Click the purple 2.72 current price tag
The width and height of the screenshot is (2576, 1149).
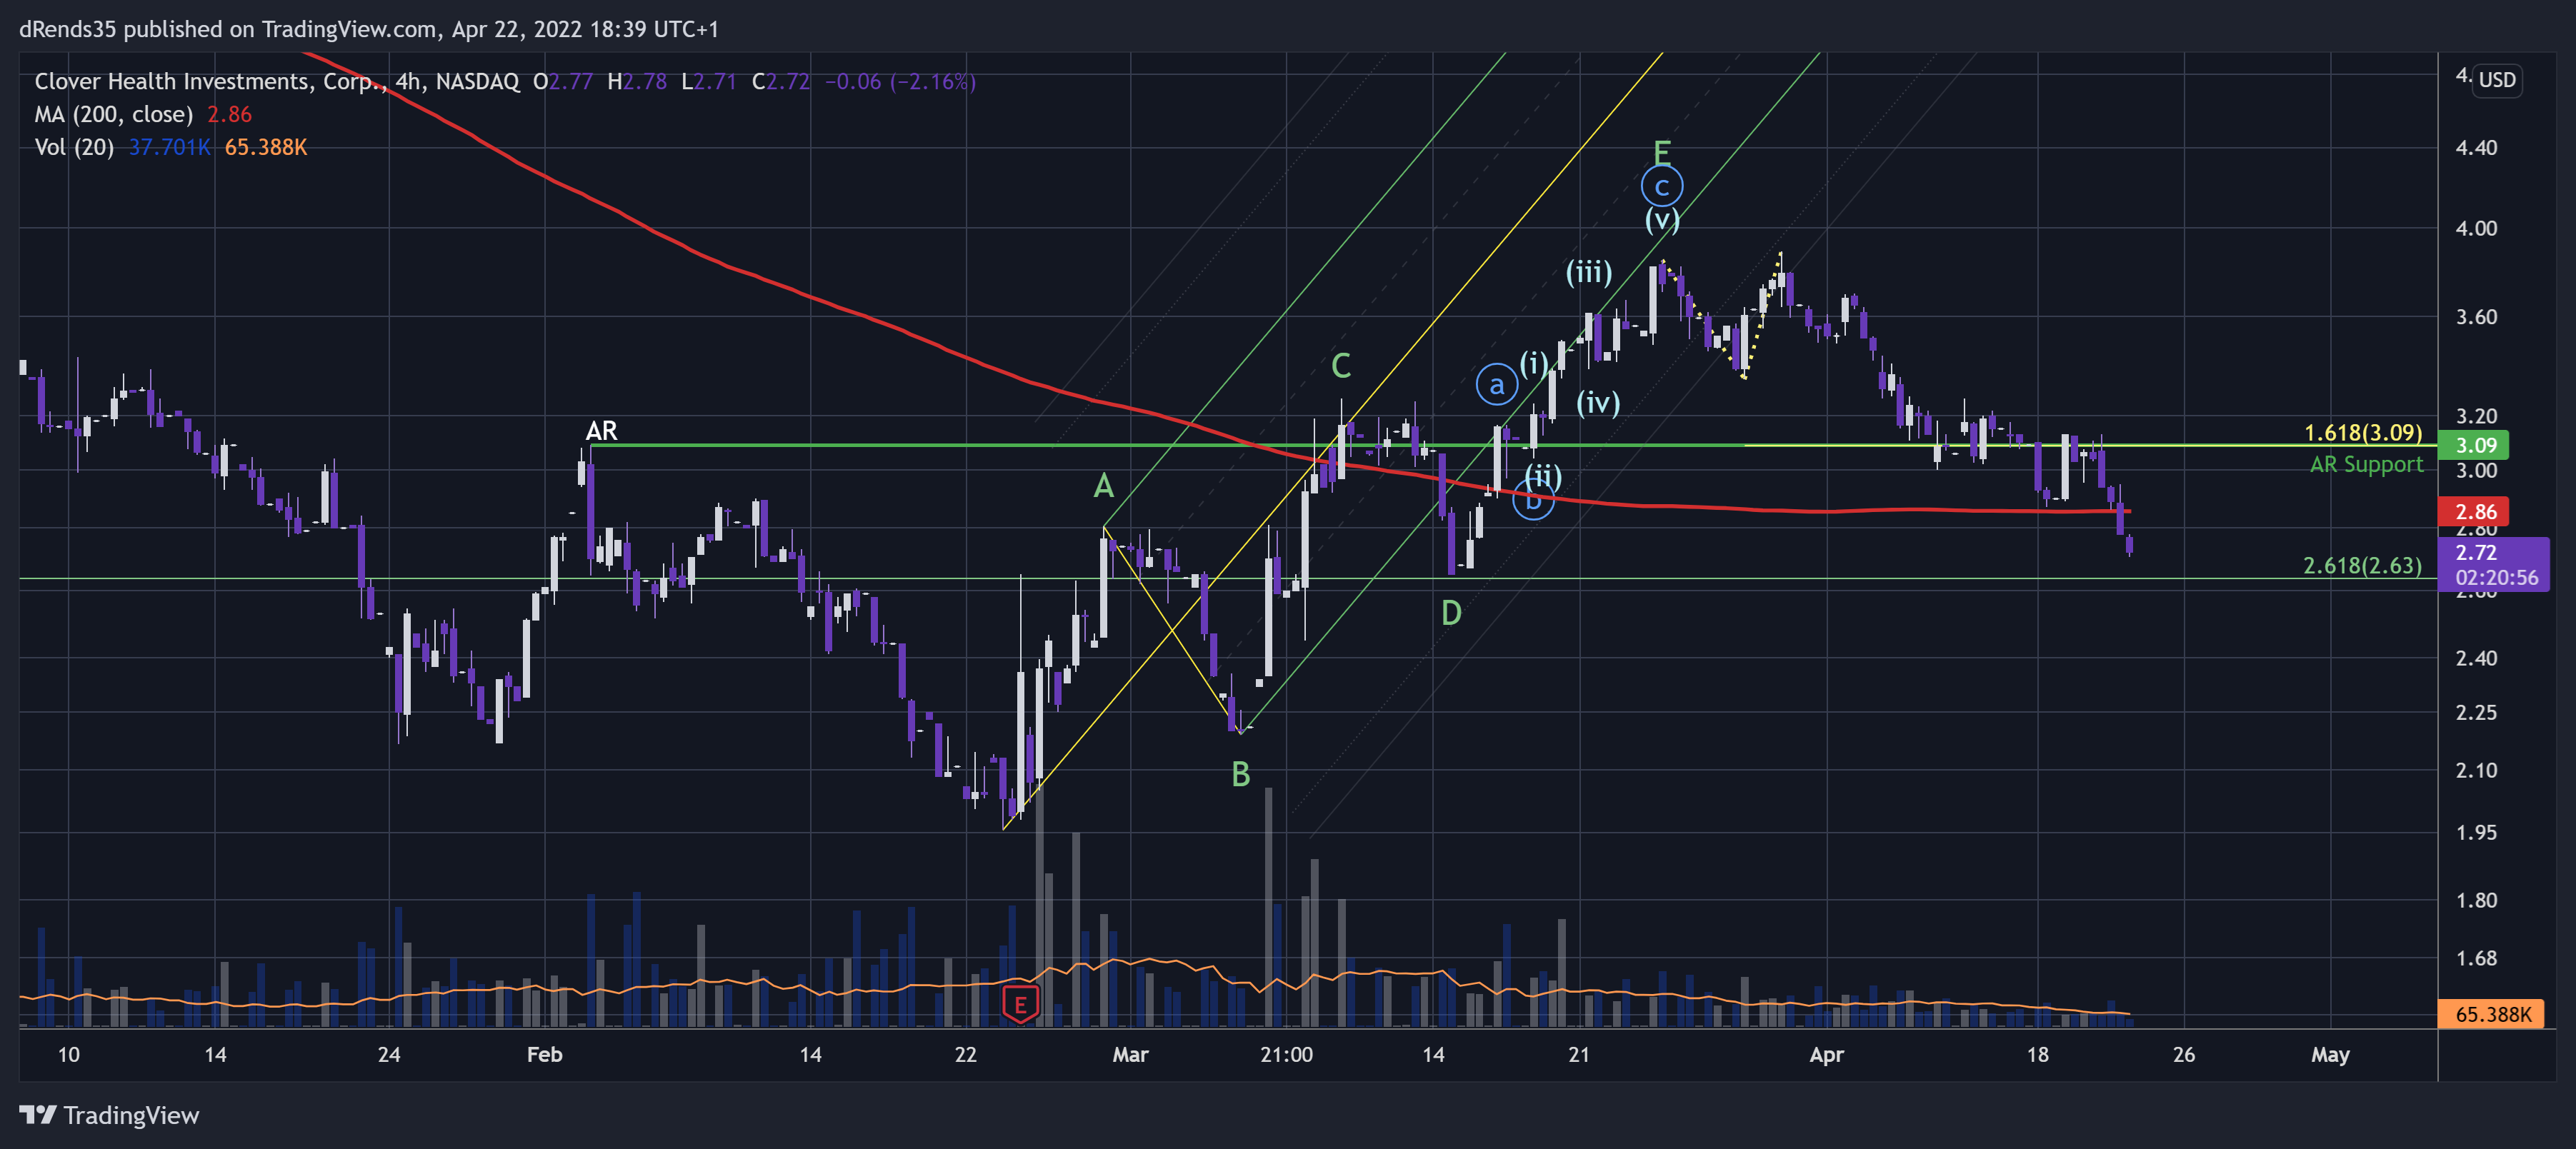[2494, 564]
